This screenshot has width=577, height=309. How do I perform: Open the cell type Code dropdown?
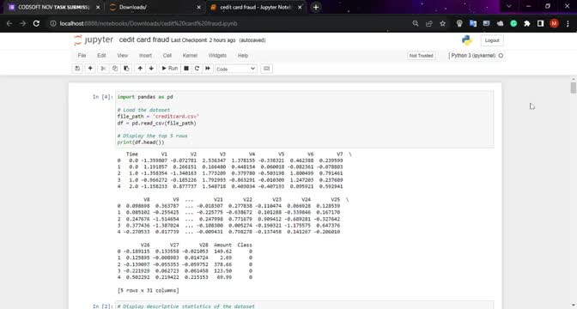pyautogui.click(x=236, y=69)
